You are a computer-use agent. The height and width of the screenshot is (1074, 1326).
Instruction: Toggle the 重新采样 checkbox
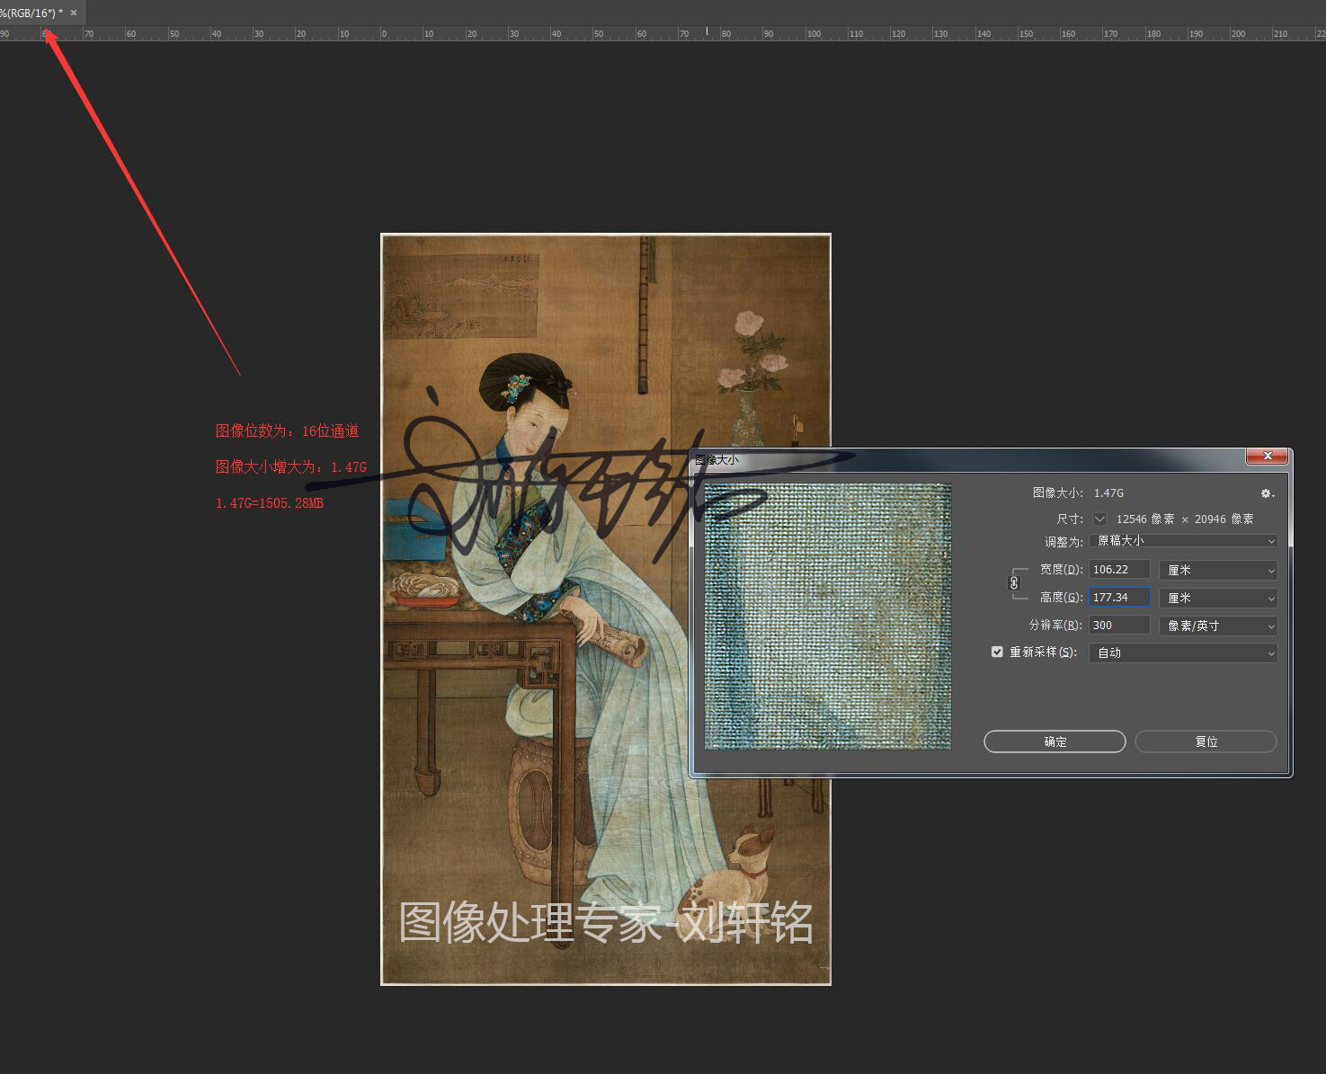(x=997, y=652)
